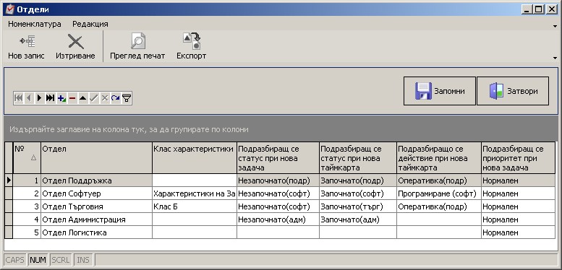Screen dimensions: 562x270
Task: Click the Затвори button
Action: [513, 91]
